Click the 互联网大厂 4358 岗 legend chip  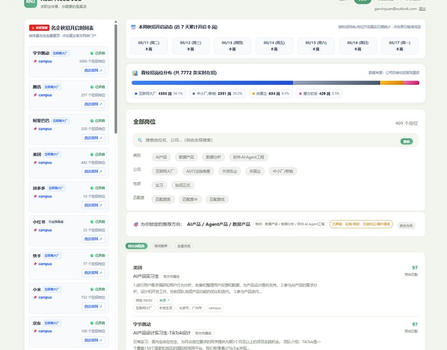point(159,93)
